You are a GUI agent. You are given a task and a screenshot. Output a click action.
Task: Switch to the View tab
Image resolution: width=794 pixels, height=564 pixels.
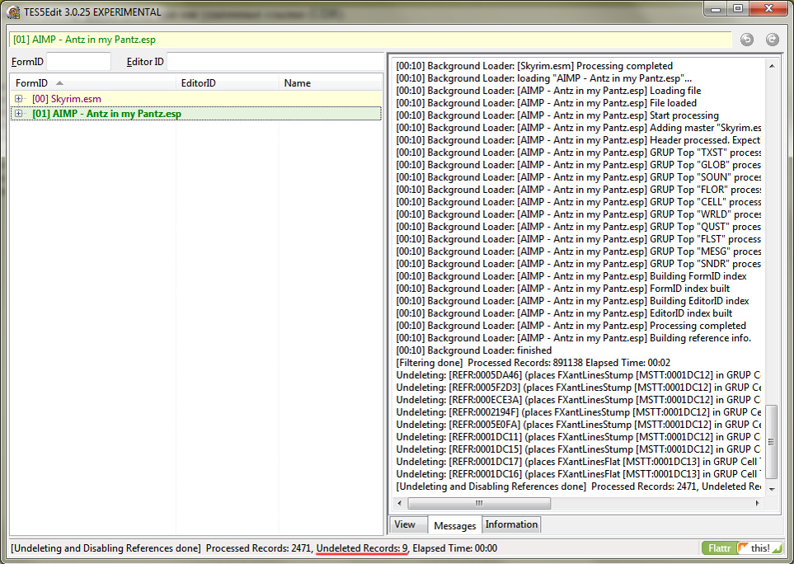[409, 524]
